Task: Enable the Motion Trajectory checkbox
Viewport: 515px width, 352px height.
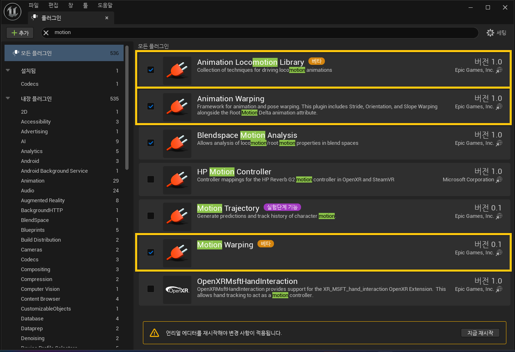Action: click(151, 216)
